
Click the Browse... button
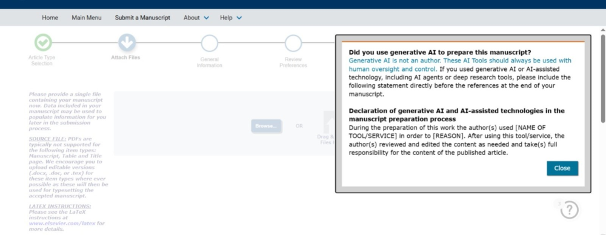point(266,126)
